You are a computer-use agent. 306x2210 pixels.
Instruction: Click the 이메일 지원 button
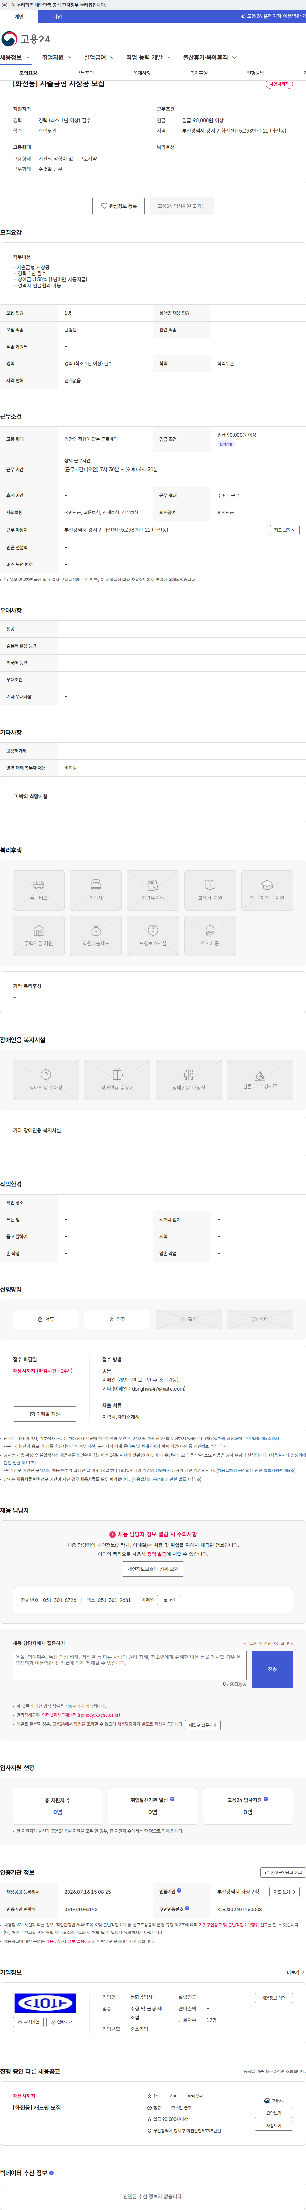click(45, 1414)
